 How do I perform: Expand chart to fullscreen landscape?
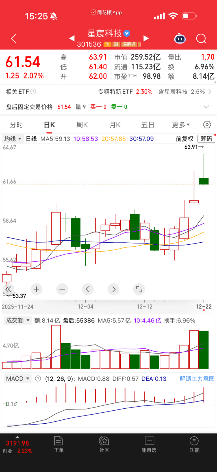(139, 289)
